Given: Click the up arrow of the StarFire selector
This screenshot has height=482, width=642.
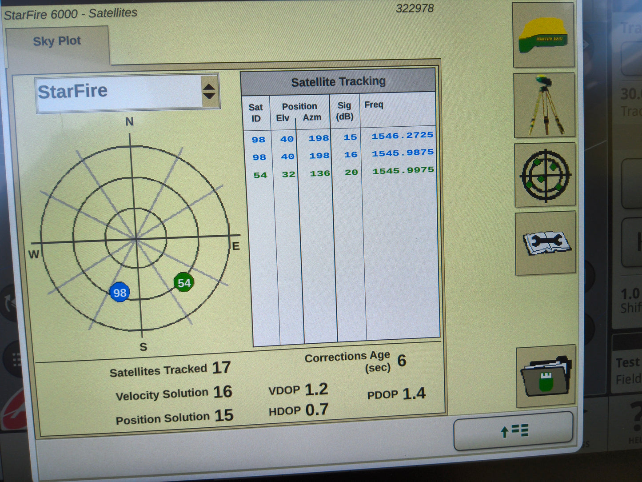Looking at the screenshot, I should (210, 86).
